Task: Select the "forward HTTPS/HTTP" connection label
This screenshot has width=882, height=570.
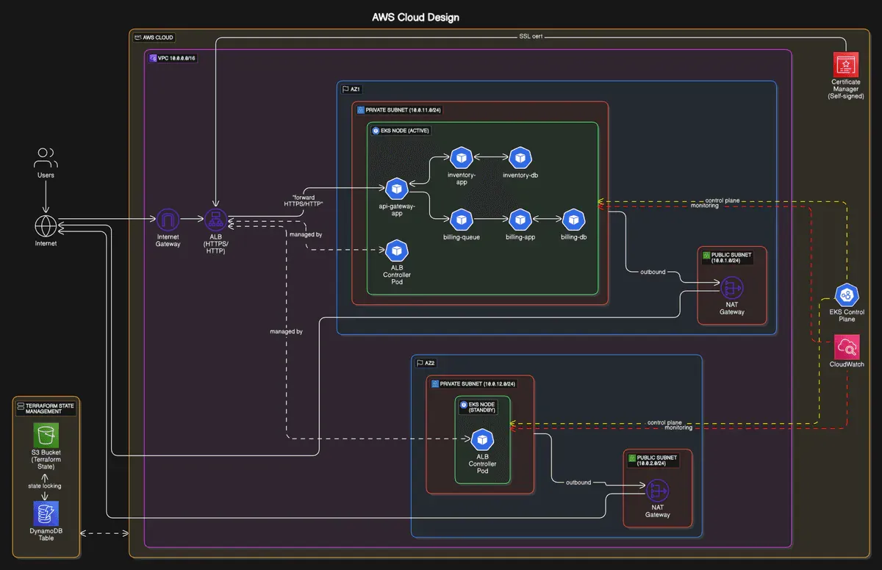Action: (304, 201)
